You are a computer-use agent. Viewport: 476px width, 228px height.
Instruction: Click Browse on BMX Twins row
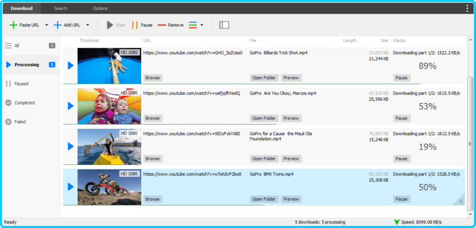tap(153, 199)
